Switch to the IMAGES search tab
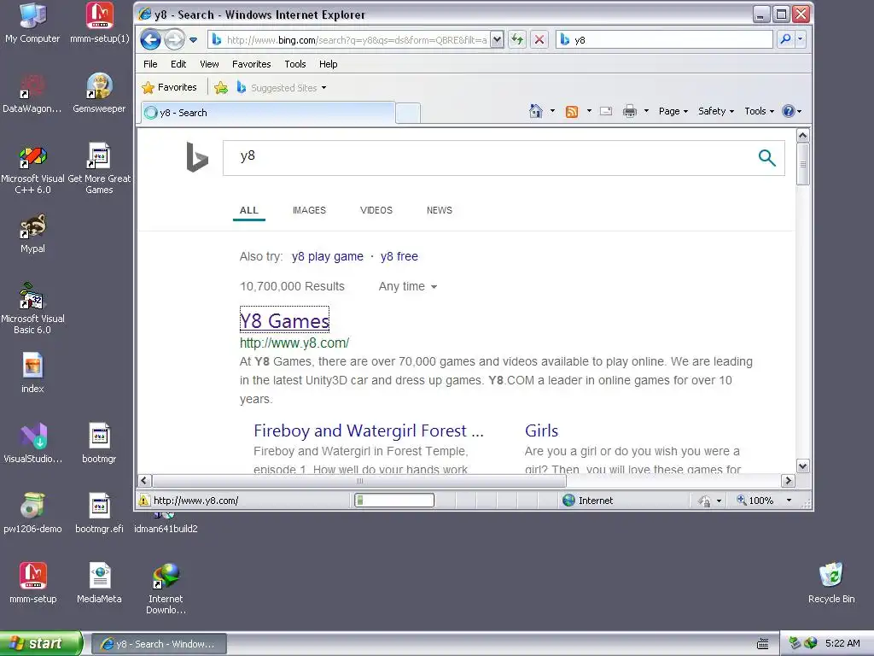 pos(309,210)
